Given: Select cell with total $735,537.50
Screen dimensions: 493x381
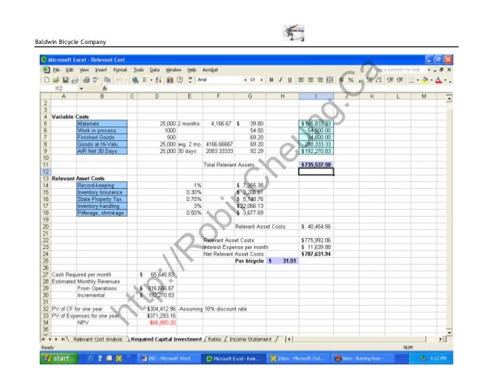Looking at the screenshot, I should click(316, 164).
